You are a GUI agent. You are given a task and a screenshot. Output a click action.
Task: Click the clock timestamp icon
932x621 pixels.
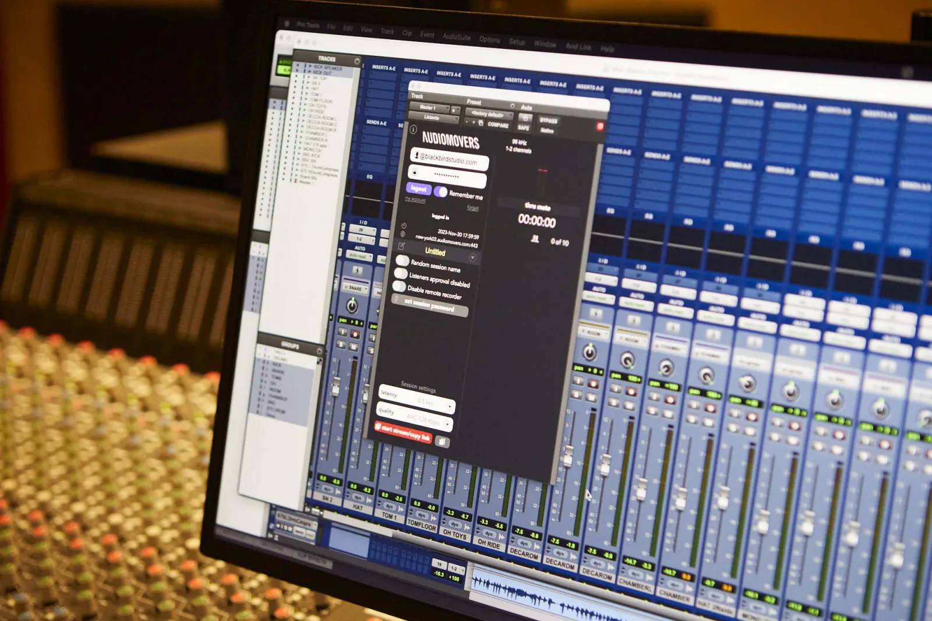coord(404,225)
